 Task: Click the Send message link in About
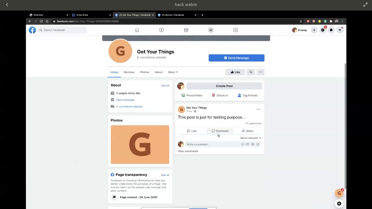click(125, 100)
